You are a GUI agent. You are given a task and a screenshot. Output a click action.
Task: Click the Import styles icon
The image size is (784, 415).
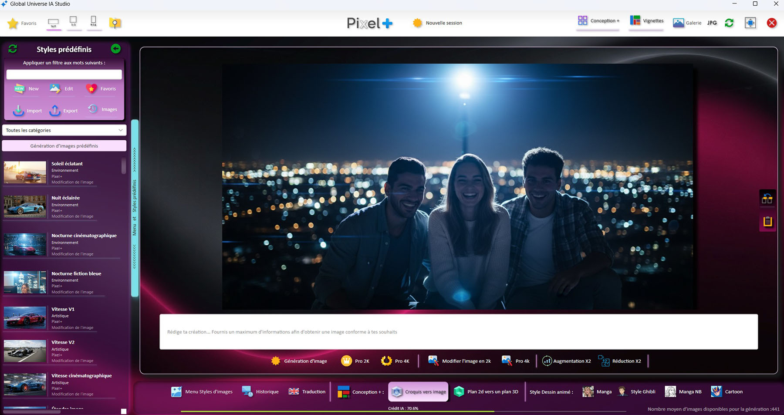point(19,110)
